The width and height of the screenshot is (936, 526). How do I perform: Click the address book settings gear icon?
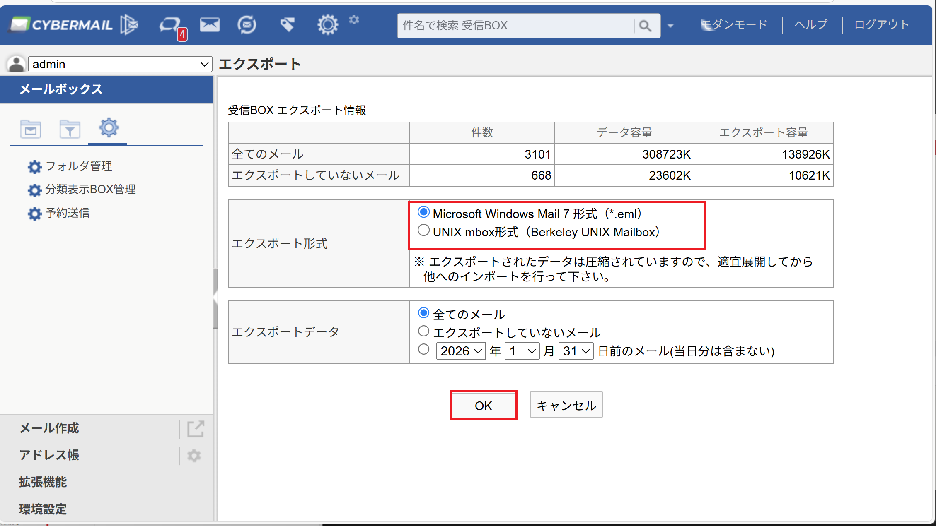[194, 456]
